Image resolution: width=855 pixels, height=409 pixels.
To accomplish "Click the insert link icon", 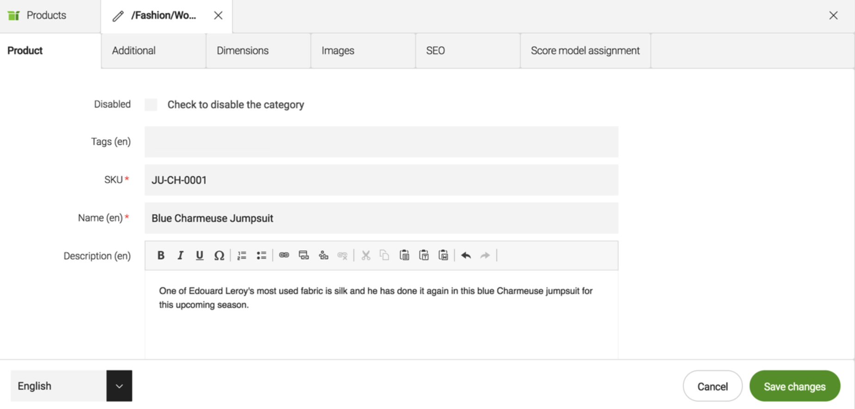I will (x=284, y=255).
